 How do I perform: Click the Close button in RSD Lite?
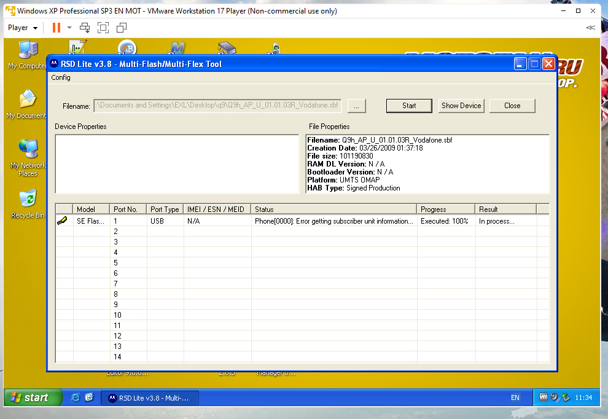click(x=512, y=106)
